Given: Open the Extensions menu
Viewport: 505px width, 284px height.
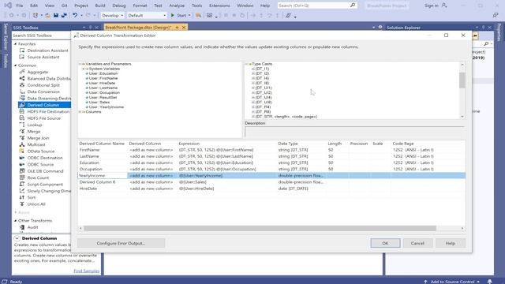Looking at the screenshot, I should (219, 6).
